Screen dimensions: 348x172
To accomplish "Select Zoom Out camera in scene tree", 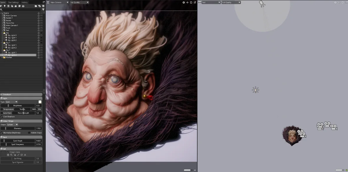I will coord(10,23).
